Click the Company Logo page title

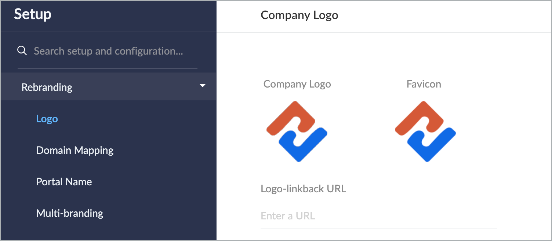(299, 15)
